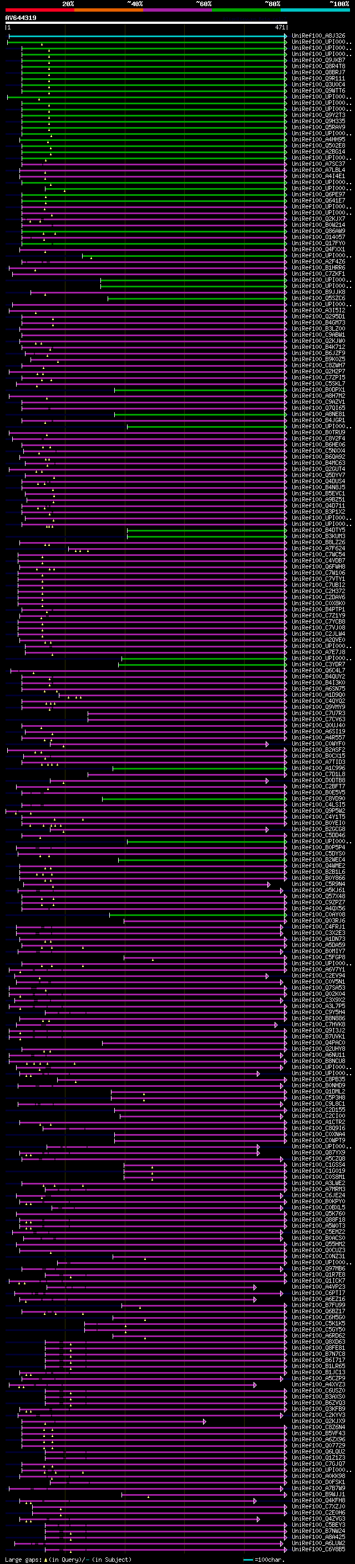Click label UniRef100_A8A425

tap(318, 1537)
